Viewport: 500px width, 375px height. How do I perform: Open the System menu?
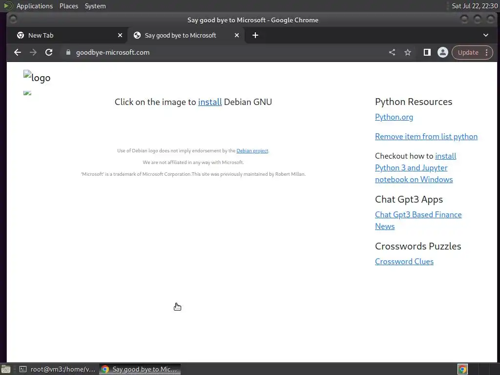(x=95, y=6)
